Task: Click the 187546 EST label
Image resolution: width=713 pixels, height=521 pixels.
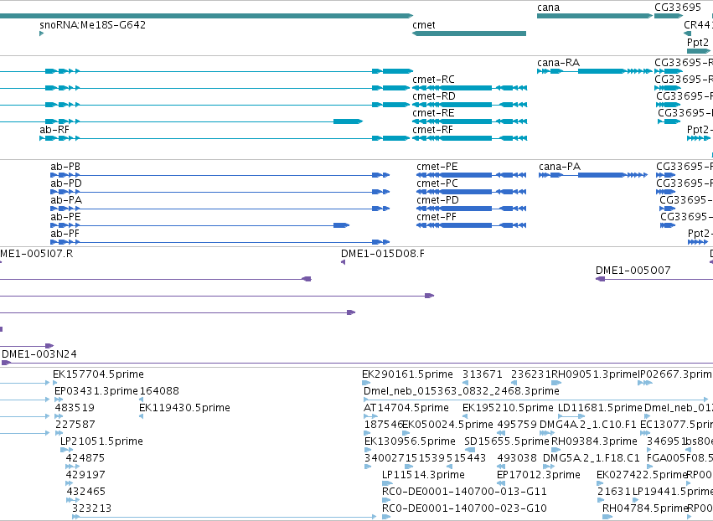Action: click(x=384, y=425)
